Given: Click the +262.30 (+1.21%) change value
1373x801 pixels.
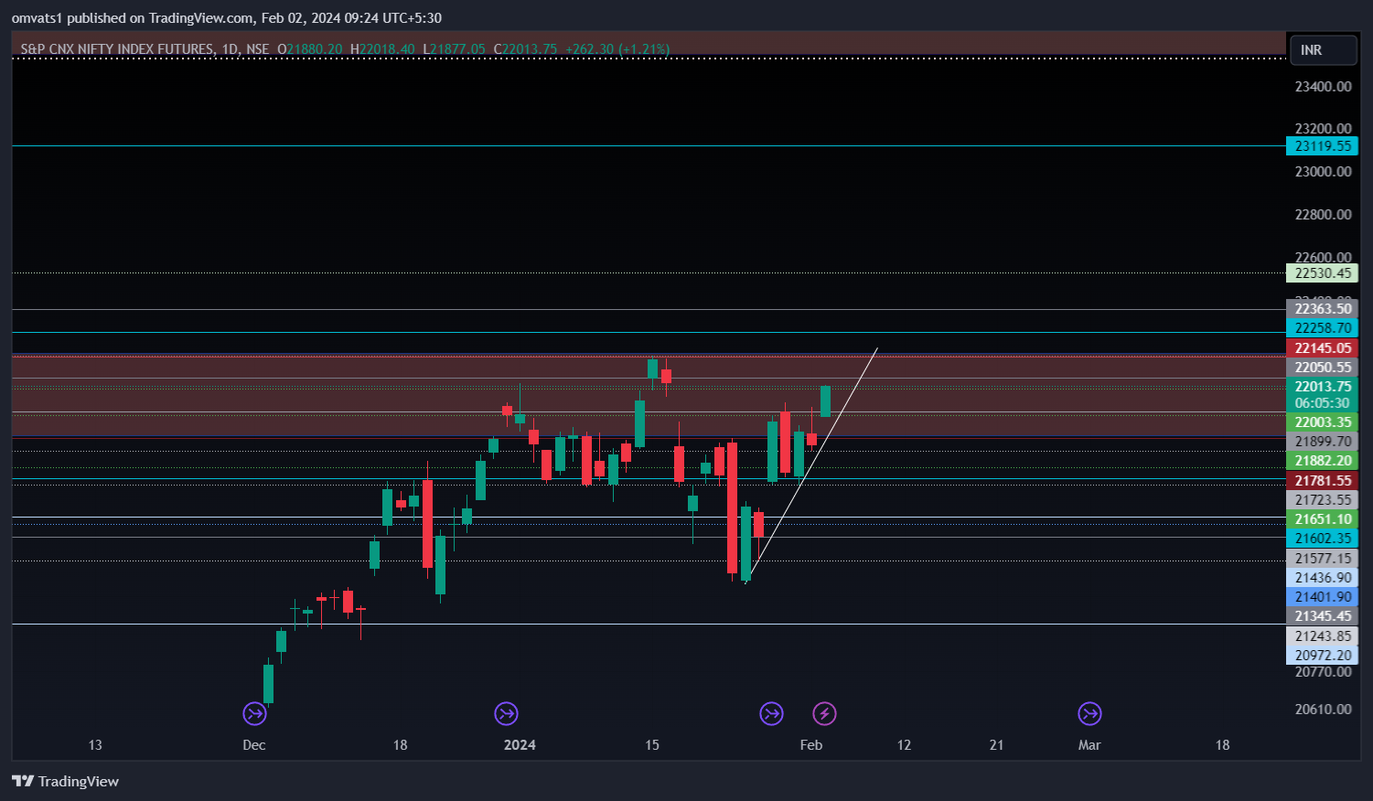Looking at the screenshot, I should click(617, 49).
